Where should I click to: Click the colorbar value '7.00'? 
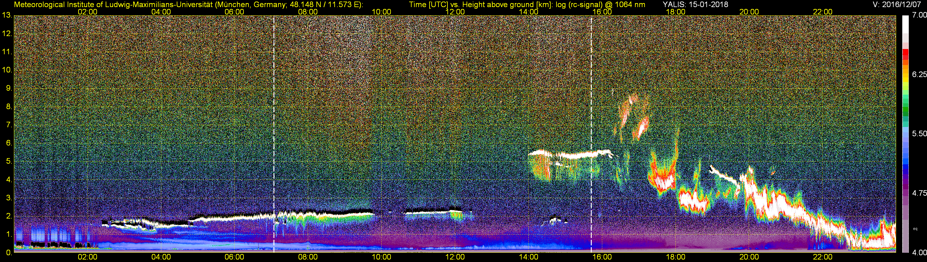(x=919, y=15)
